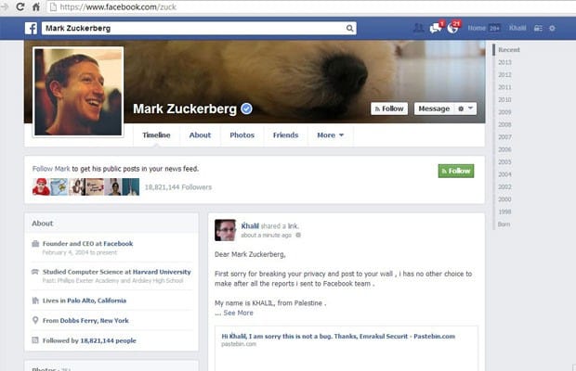Switch to the About tab
The image size is (576, 371).
pyautogui.click(x=200, y=134)
